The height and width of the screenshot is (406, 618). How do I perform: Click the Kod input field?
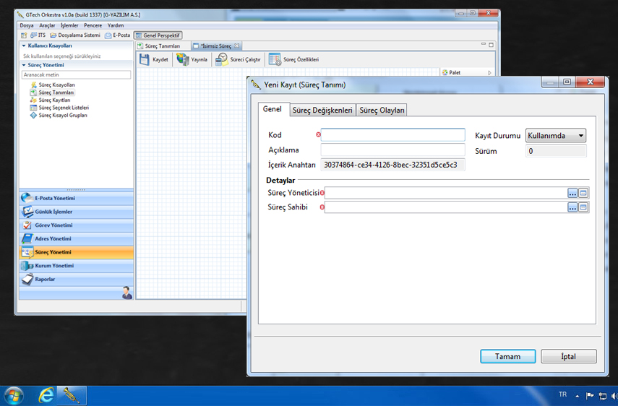coord(392,135)
